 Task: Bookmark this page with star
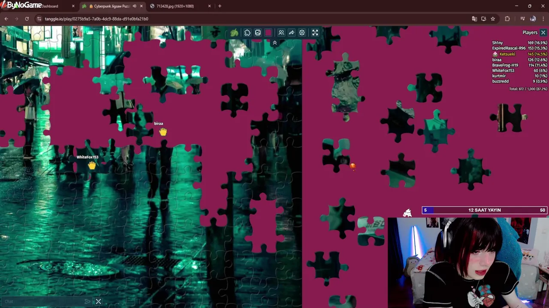tap(493, 19)
